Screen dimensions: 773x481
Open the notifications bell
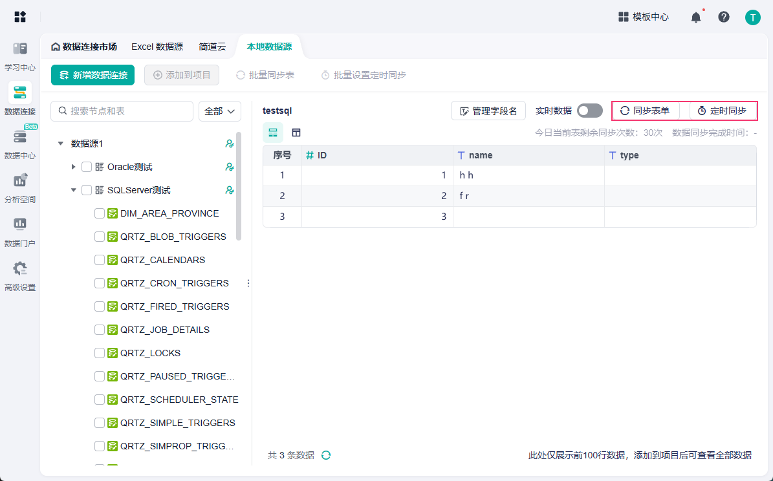click(695, 17)
